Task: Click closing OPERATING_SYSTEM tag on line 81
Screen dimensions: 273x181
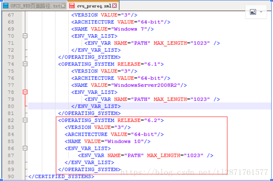Action: [x=89, y=113]
